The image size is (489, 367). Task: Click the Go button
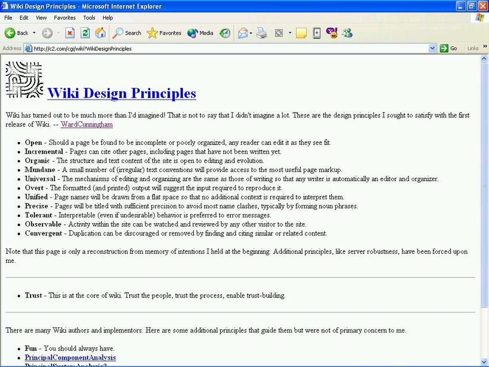[x=448, y=48]
